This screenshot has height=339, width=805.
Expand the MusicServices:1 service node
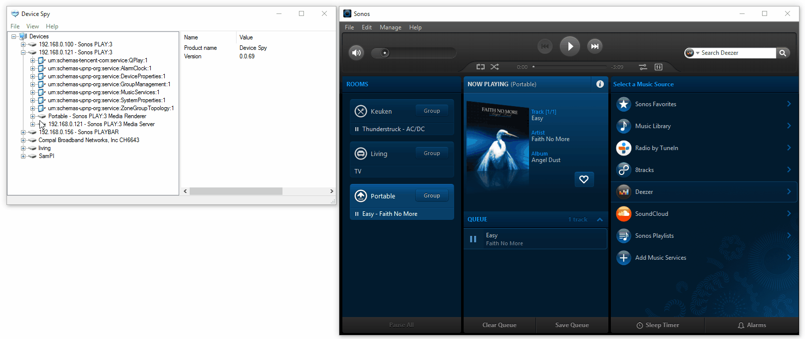coord(32,92)
